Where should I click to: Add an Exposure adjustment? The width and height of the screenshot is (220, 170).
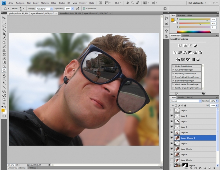[x=195, y=46]
